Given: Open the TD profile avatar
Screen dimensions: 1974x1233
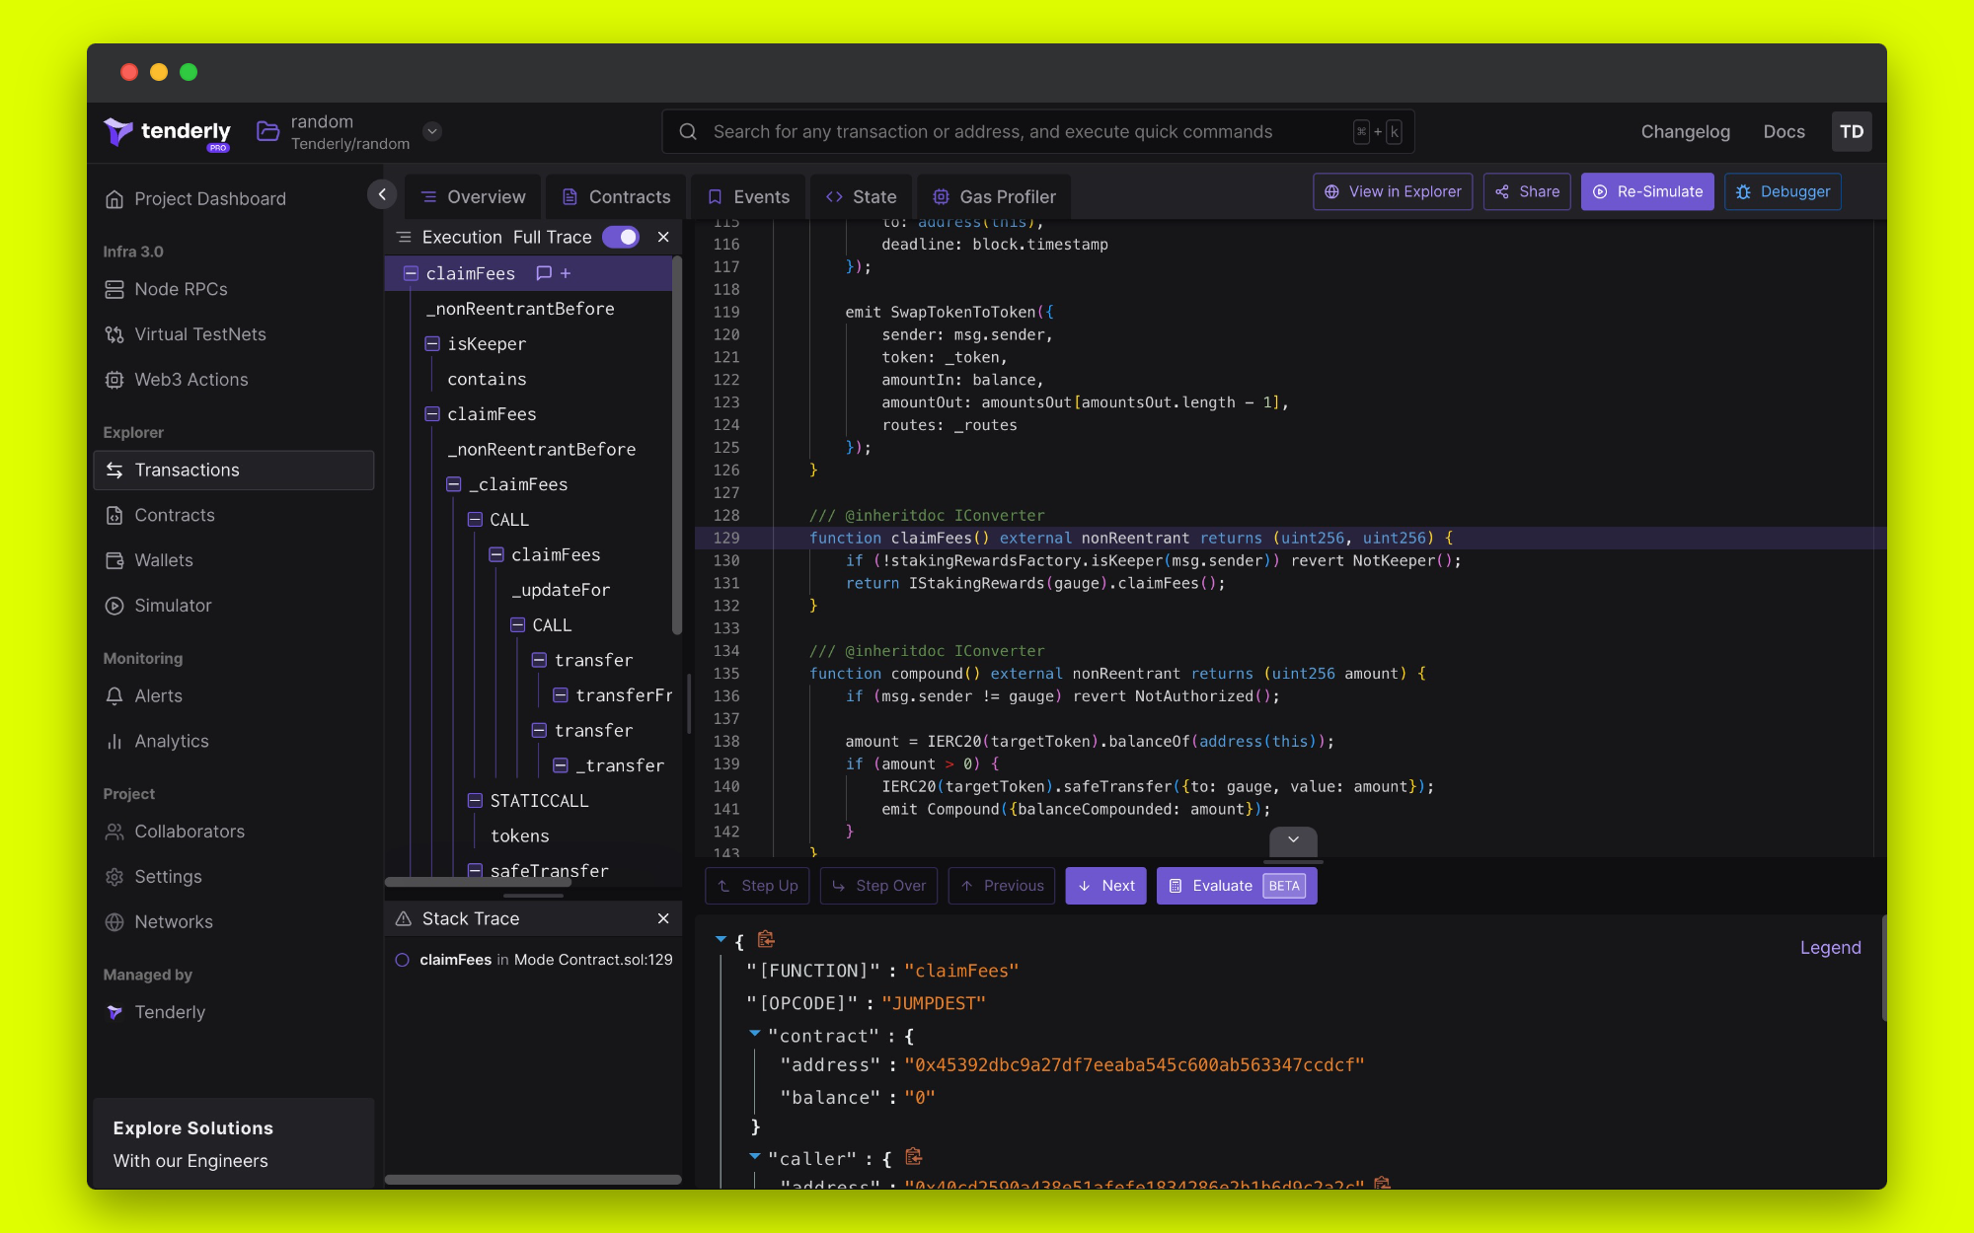Looking at the screenshot, I should [x=1852, y=131].
